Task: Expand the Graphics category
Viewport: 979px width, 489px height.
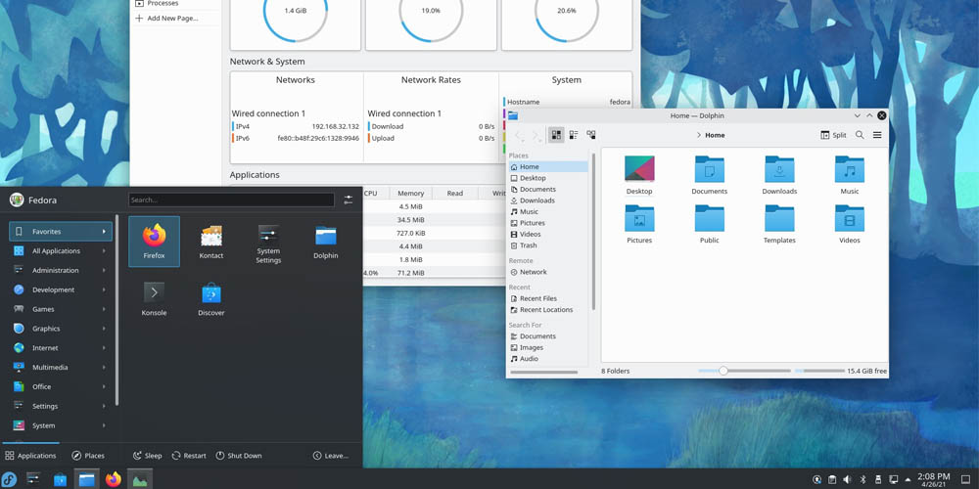Action: click(61, 328)
